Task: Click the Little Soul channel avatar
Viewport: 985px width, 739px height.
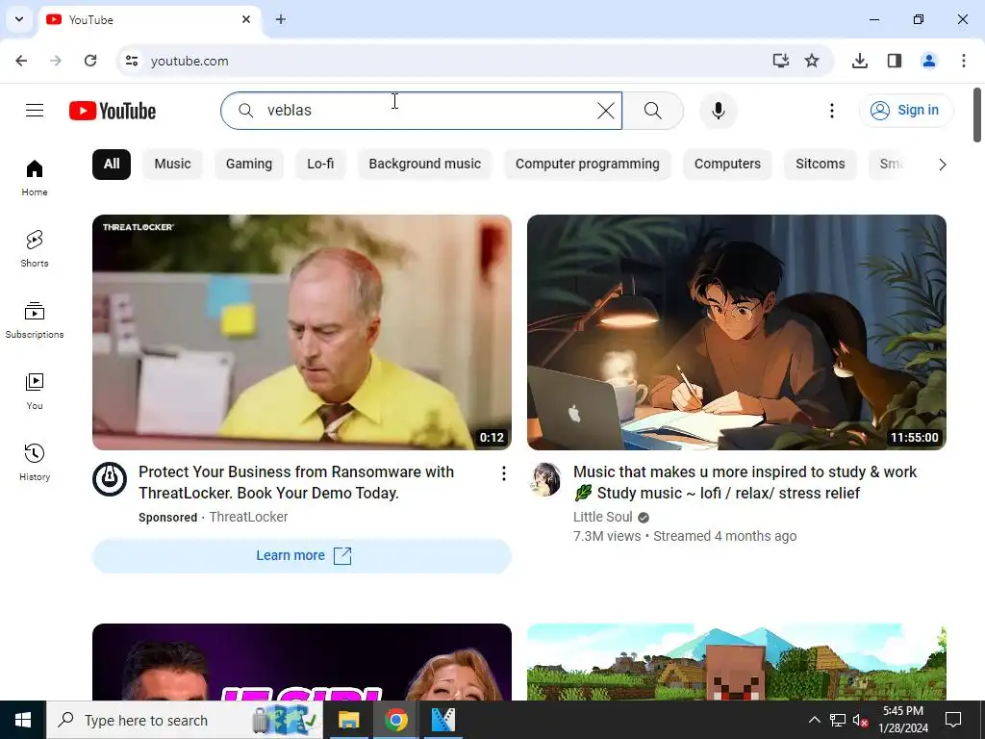Action: point(544,479)
